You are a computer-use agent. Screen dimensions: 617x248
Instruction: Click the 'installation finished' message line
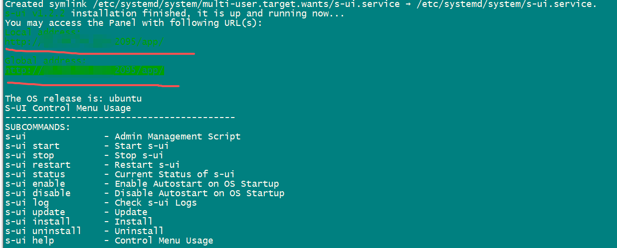pos(175,13)
